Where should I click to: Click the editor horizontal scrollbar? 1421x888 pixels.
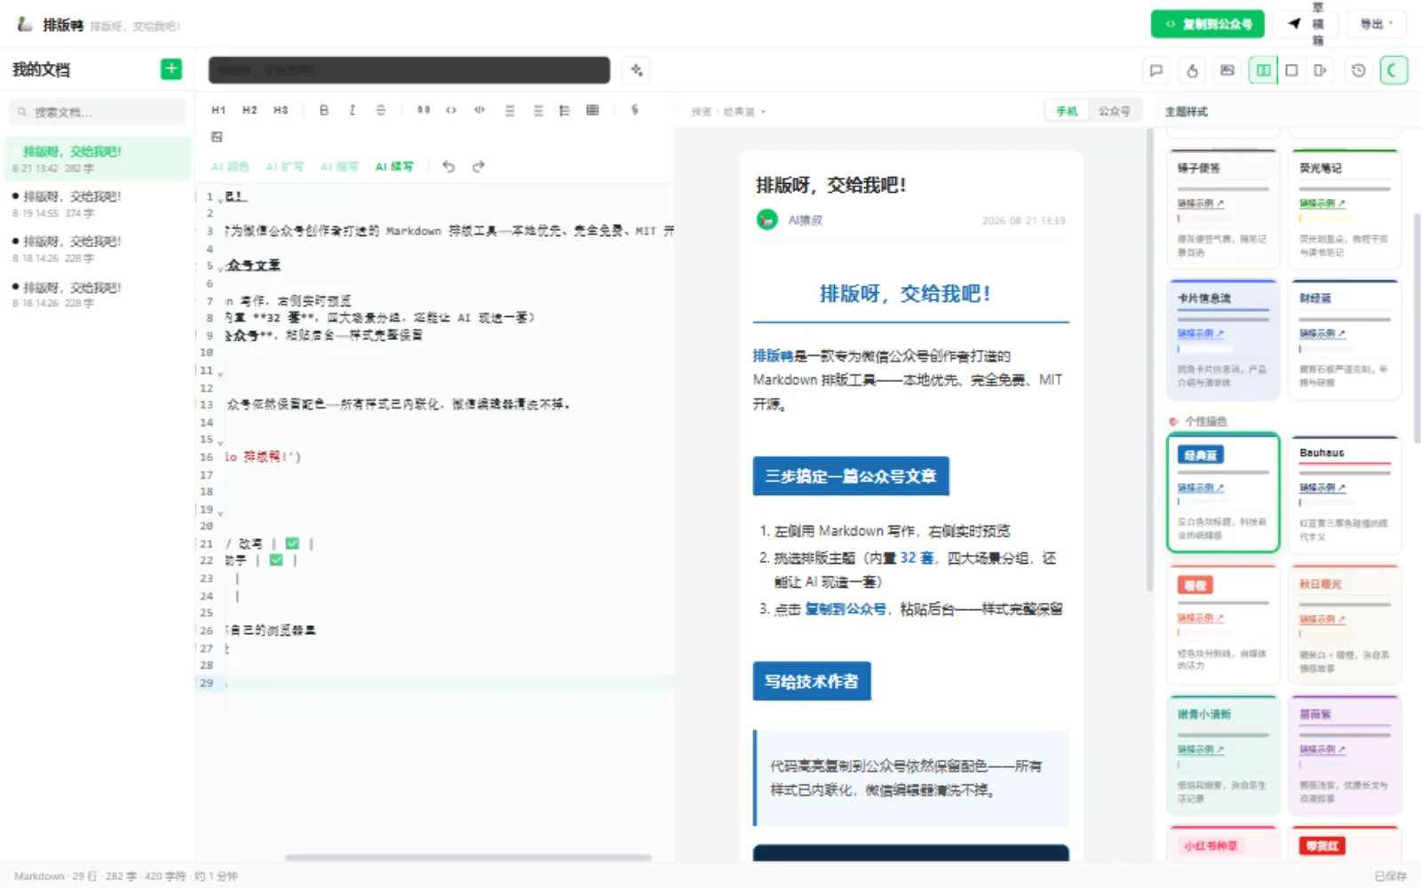pos(468,858)
